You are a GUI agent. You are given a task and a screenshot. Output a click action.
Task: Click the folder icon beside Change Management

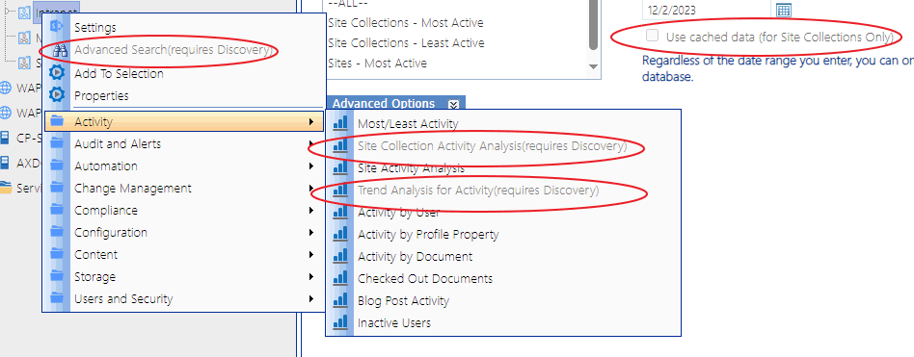point(57,189)
